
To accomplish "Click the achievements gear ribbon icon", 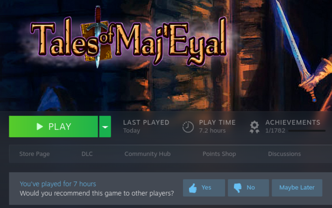I will 254,127.
